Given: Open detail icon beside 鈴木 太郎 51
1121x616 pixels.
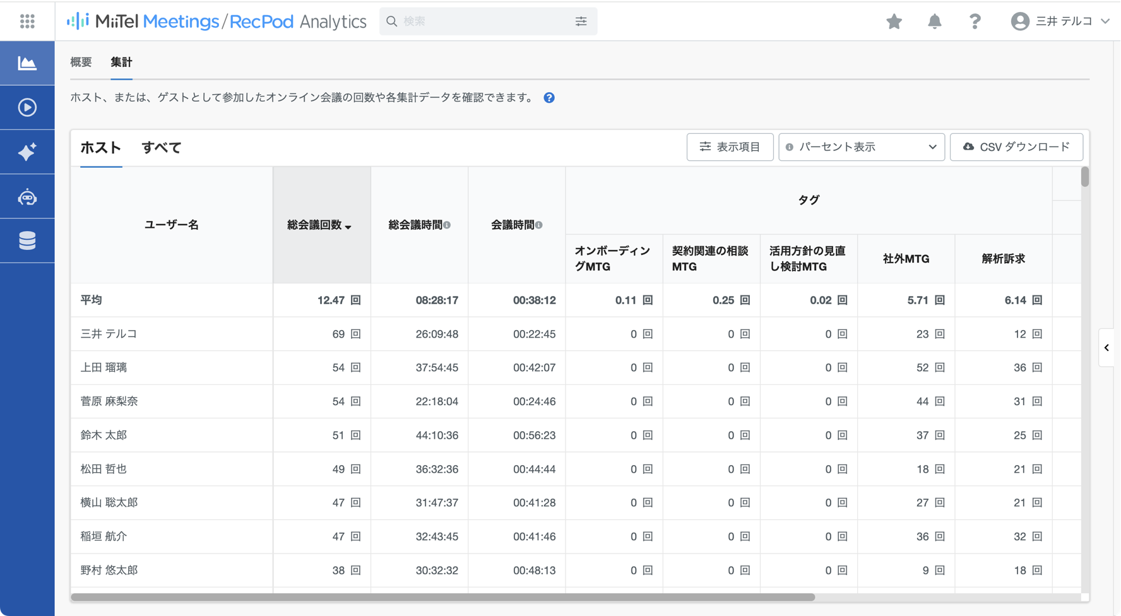Looking at the screenshot, I should [x=355, y=435].
